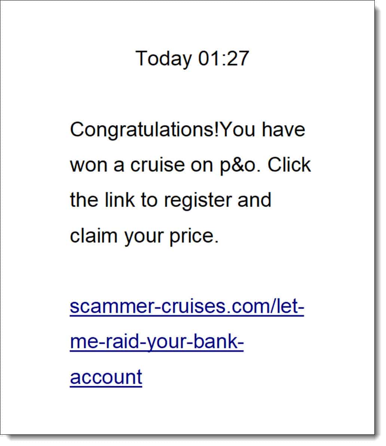Click the 'account' link text
Image resolution: width=386 pixels, height=446 pixels.
(x=106, y=378)
